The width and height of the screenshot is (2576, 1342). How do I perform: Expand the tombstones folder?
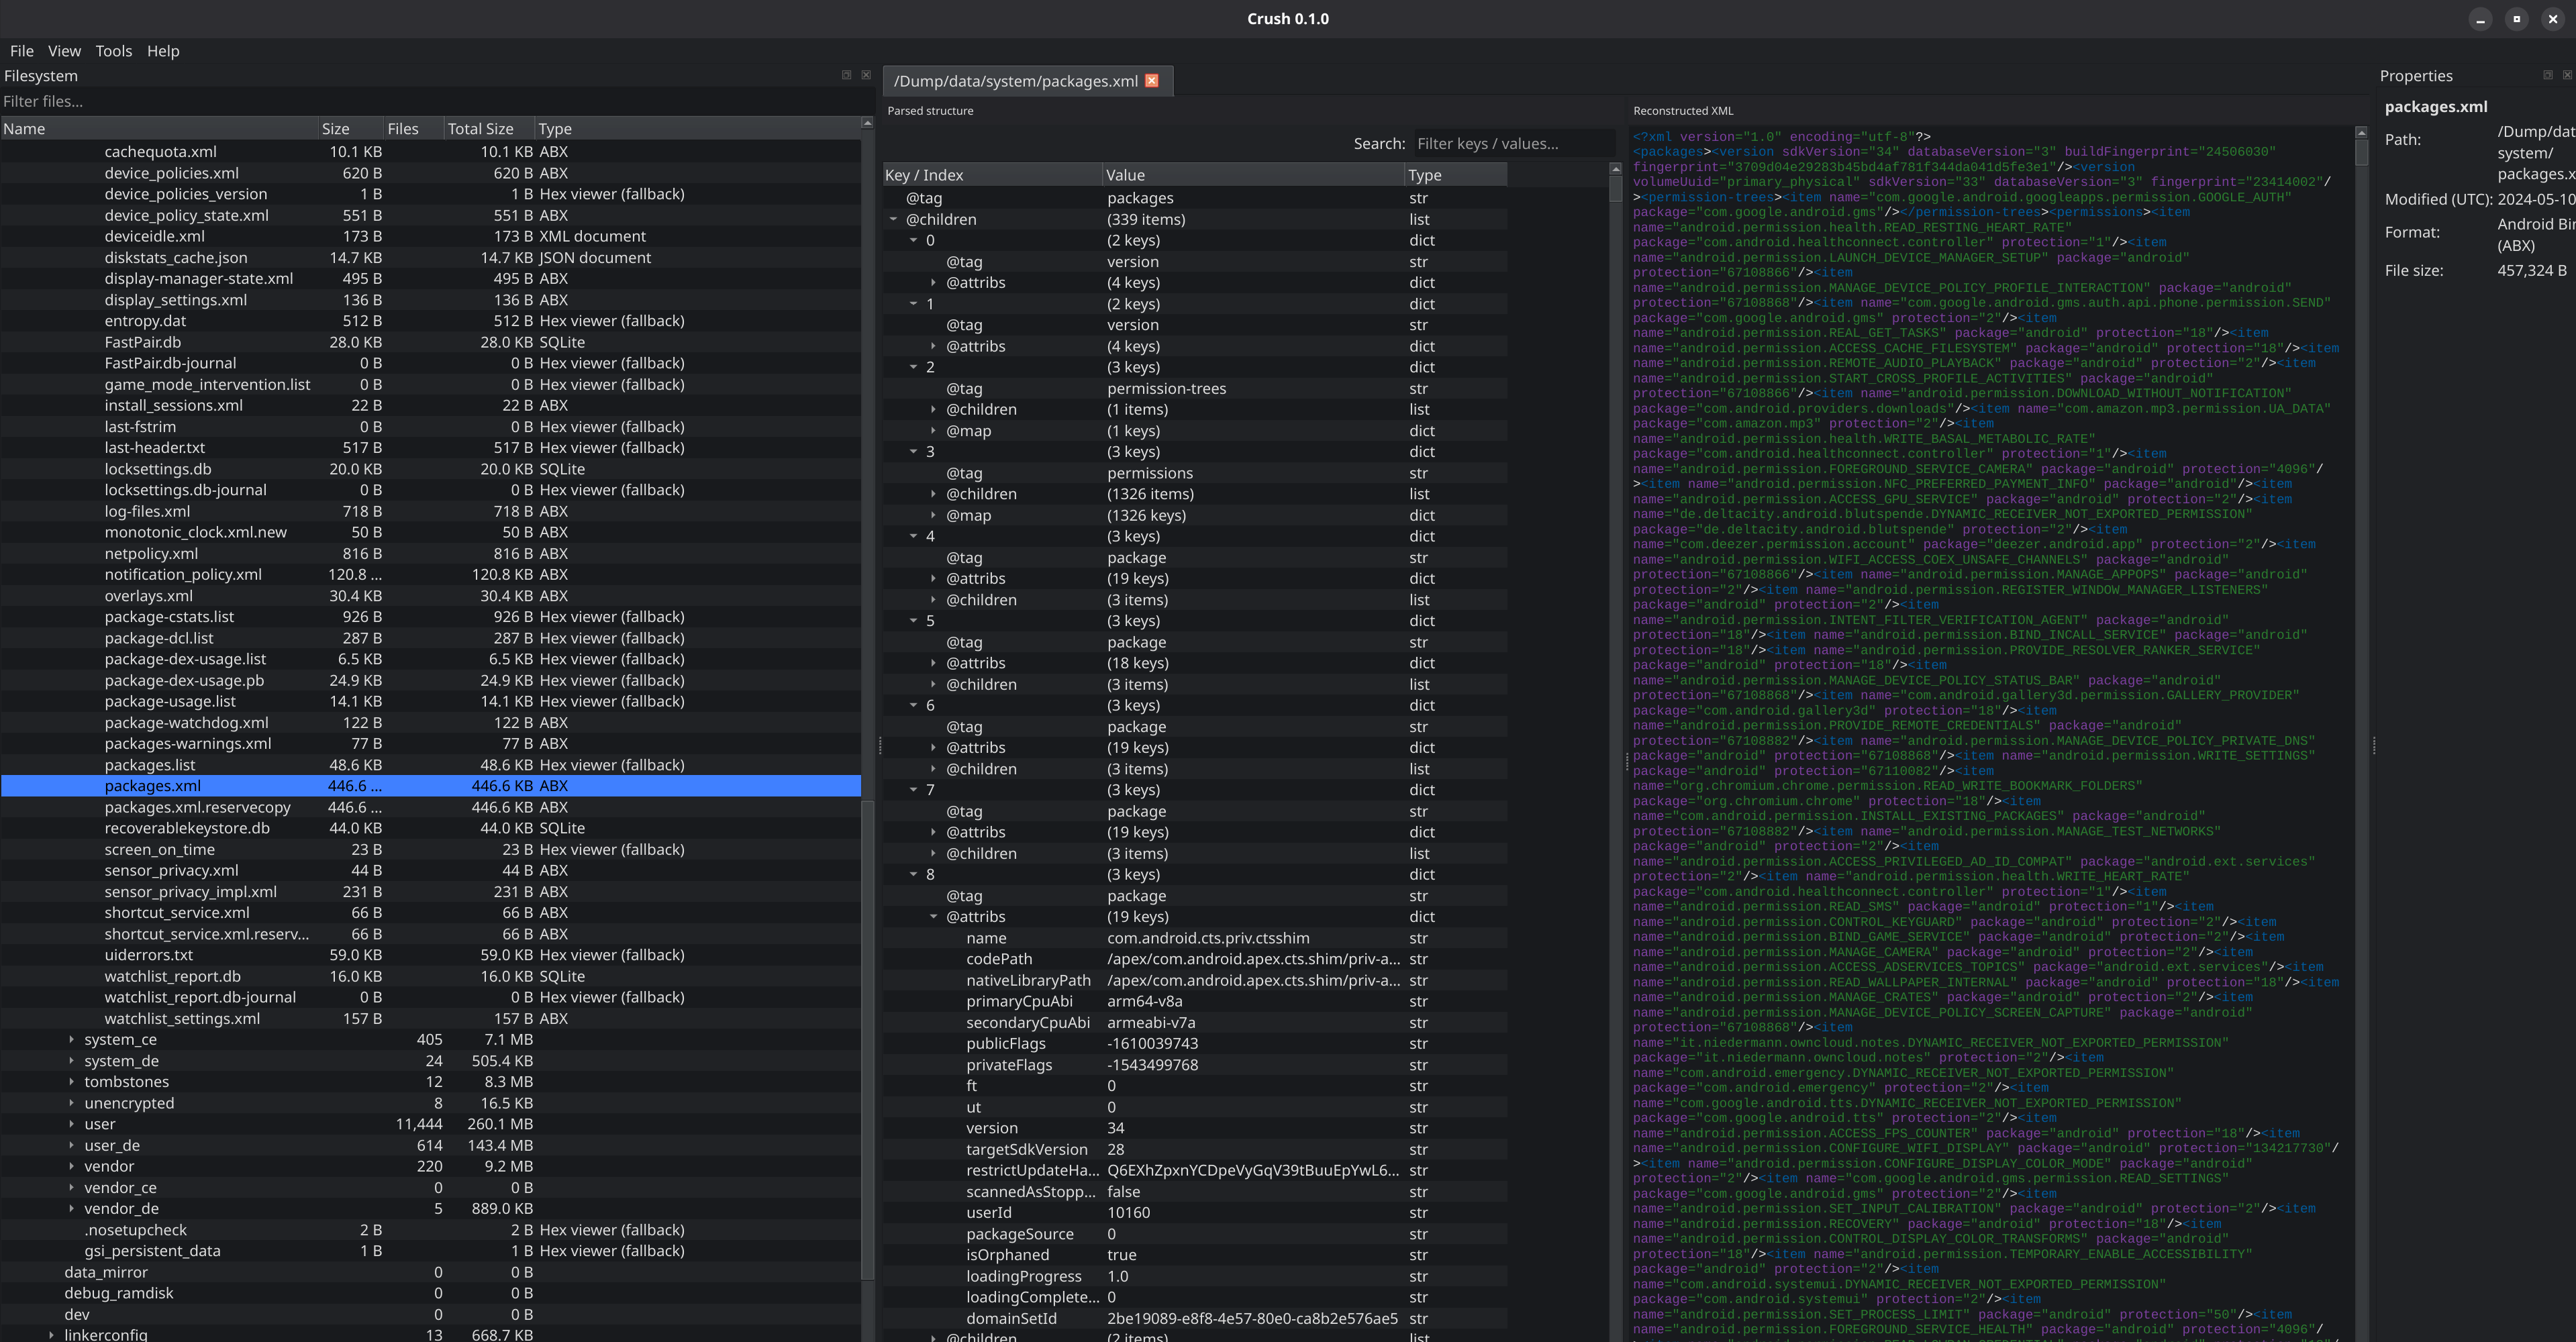coord(71,1082)
